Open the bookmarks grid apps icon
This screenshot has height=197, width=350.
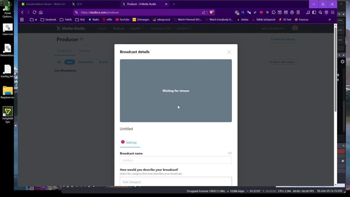(x=22, y=20)
